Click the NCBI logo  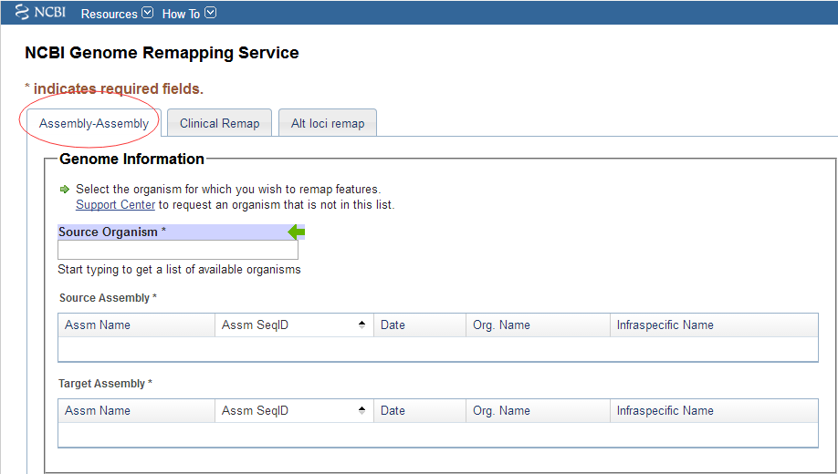[x=39, y=13]
